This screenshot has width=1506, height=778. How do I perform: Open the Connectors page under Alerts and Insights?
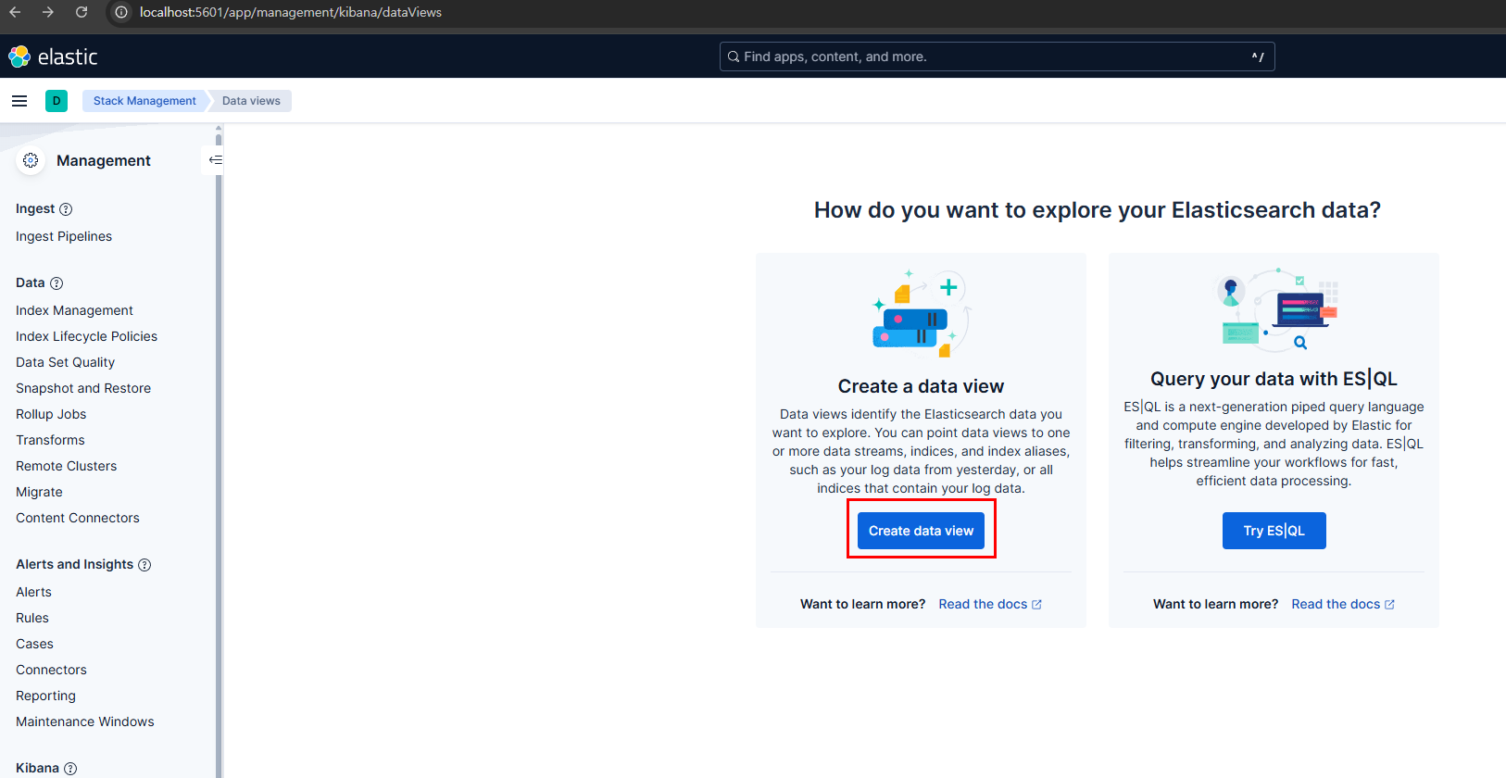[x=51, y=670]
